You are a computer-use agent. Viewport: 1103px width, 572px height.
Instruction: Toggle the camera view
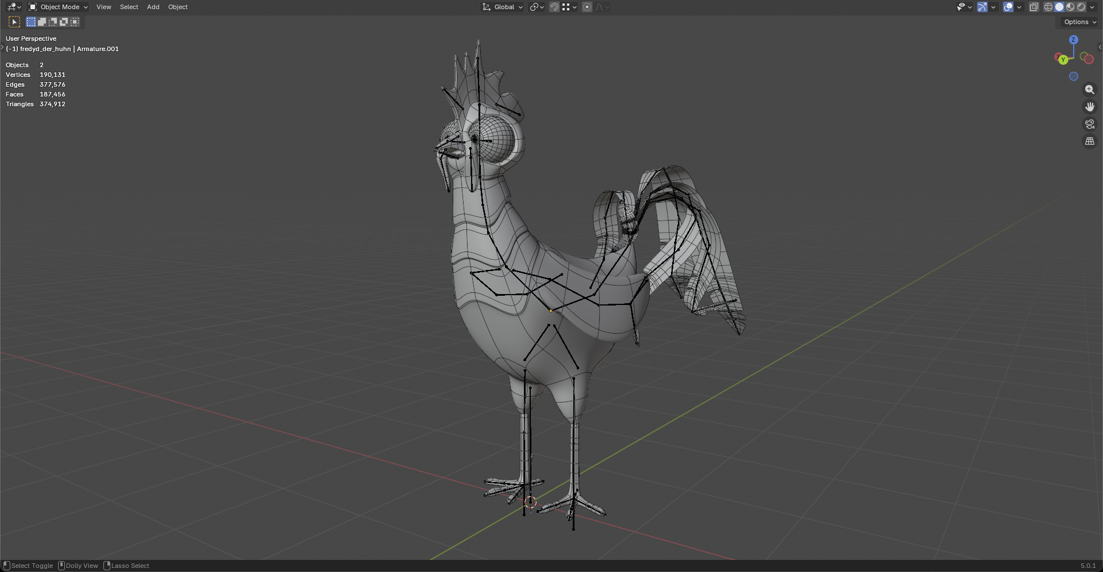click(x=1089, y=124)
